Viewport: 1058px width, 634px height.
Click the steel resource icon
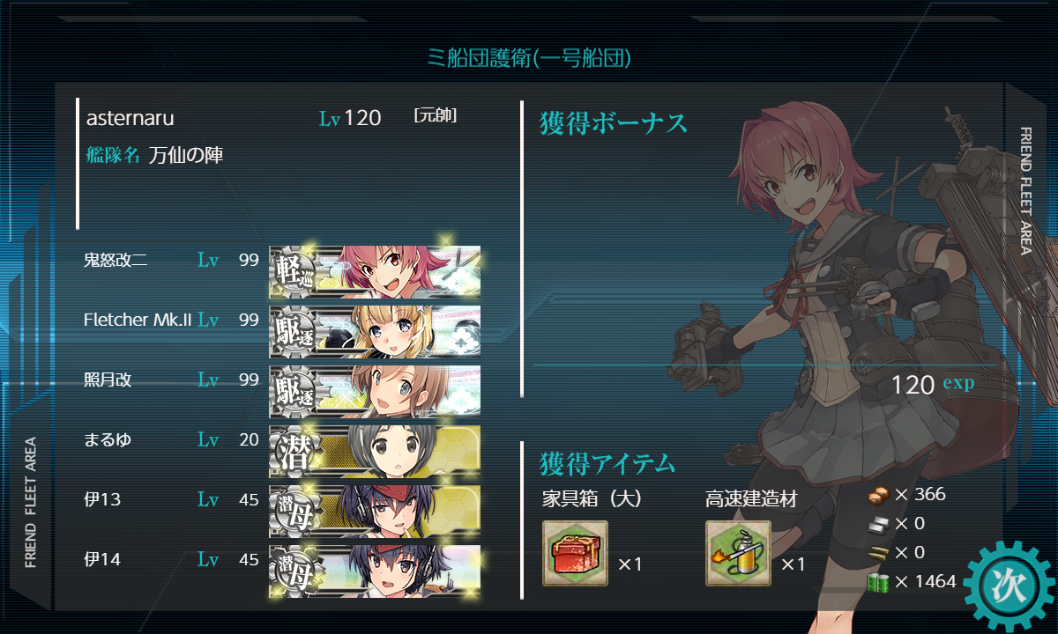pyautogui.click(x=880, y=523)
